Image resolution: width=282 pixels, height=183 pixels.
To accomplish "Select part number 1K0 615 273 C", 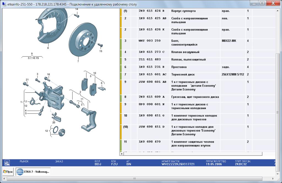I will 151,52.
